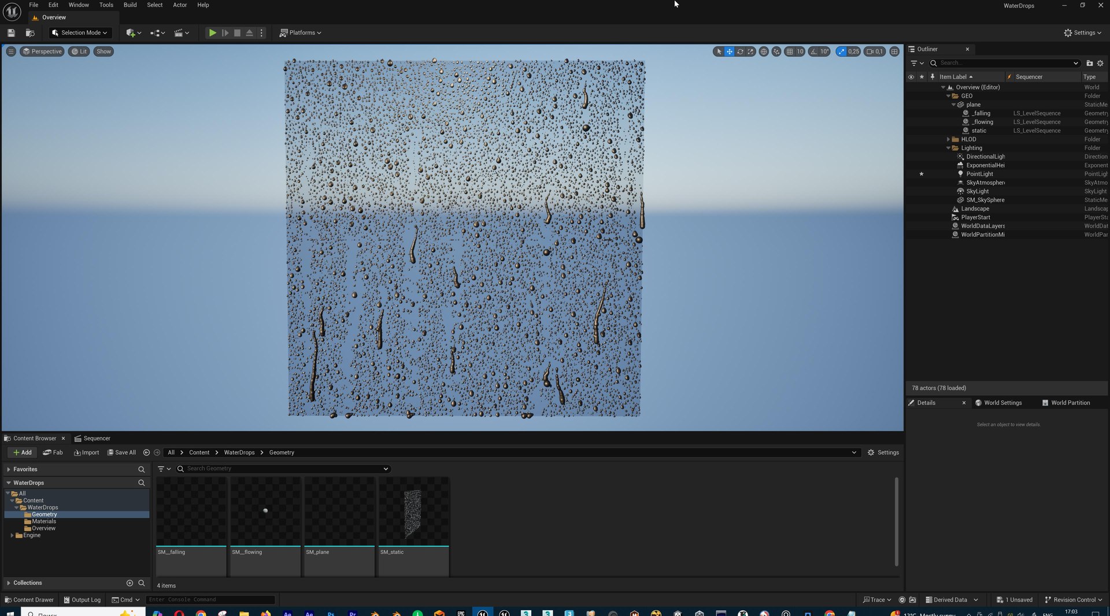Screen dimensions: 1110x616
Task: Open the viewport options hamburger menu
Action: coord(11,51)
